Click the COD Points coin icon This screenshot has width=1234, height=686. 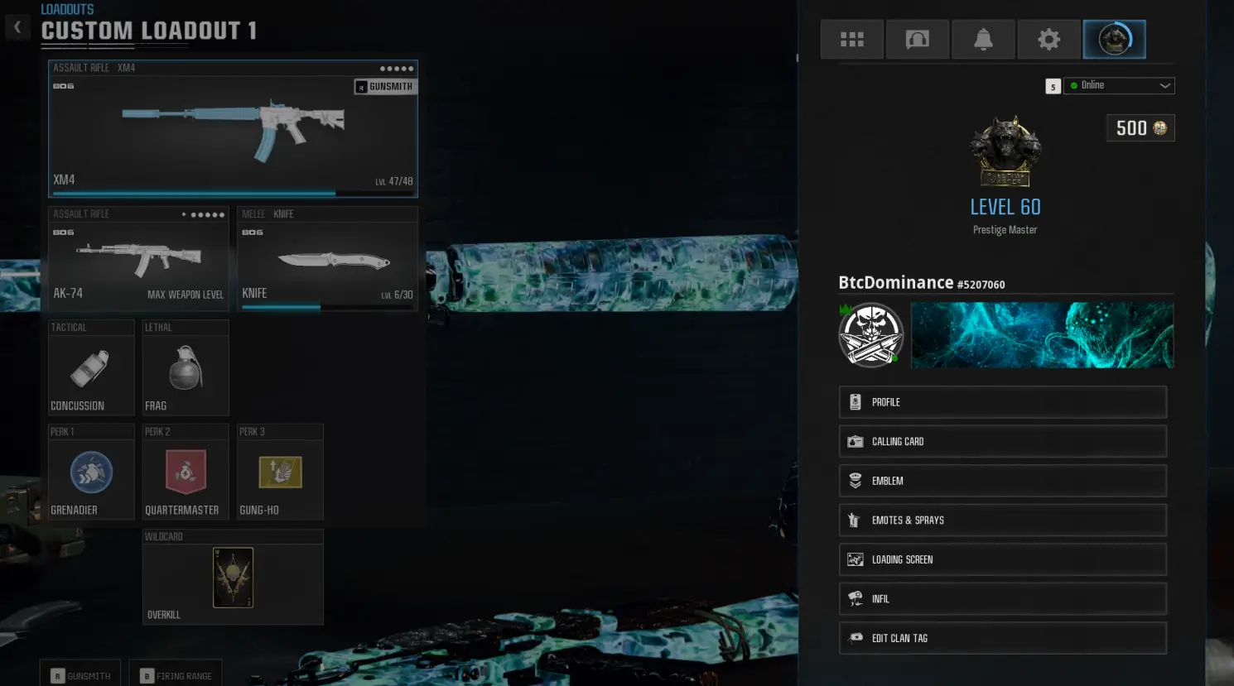click(1159, 128)
